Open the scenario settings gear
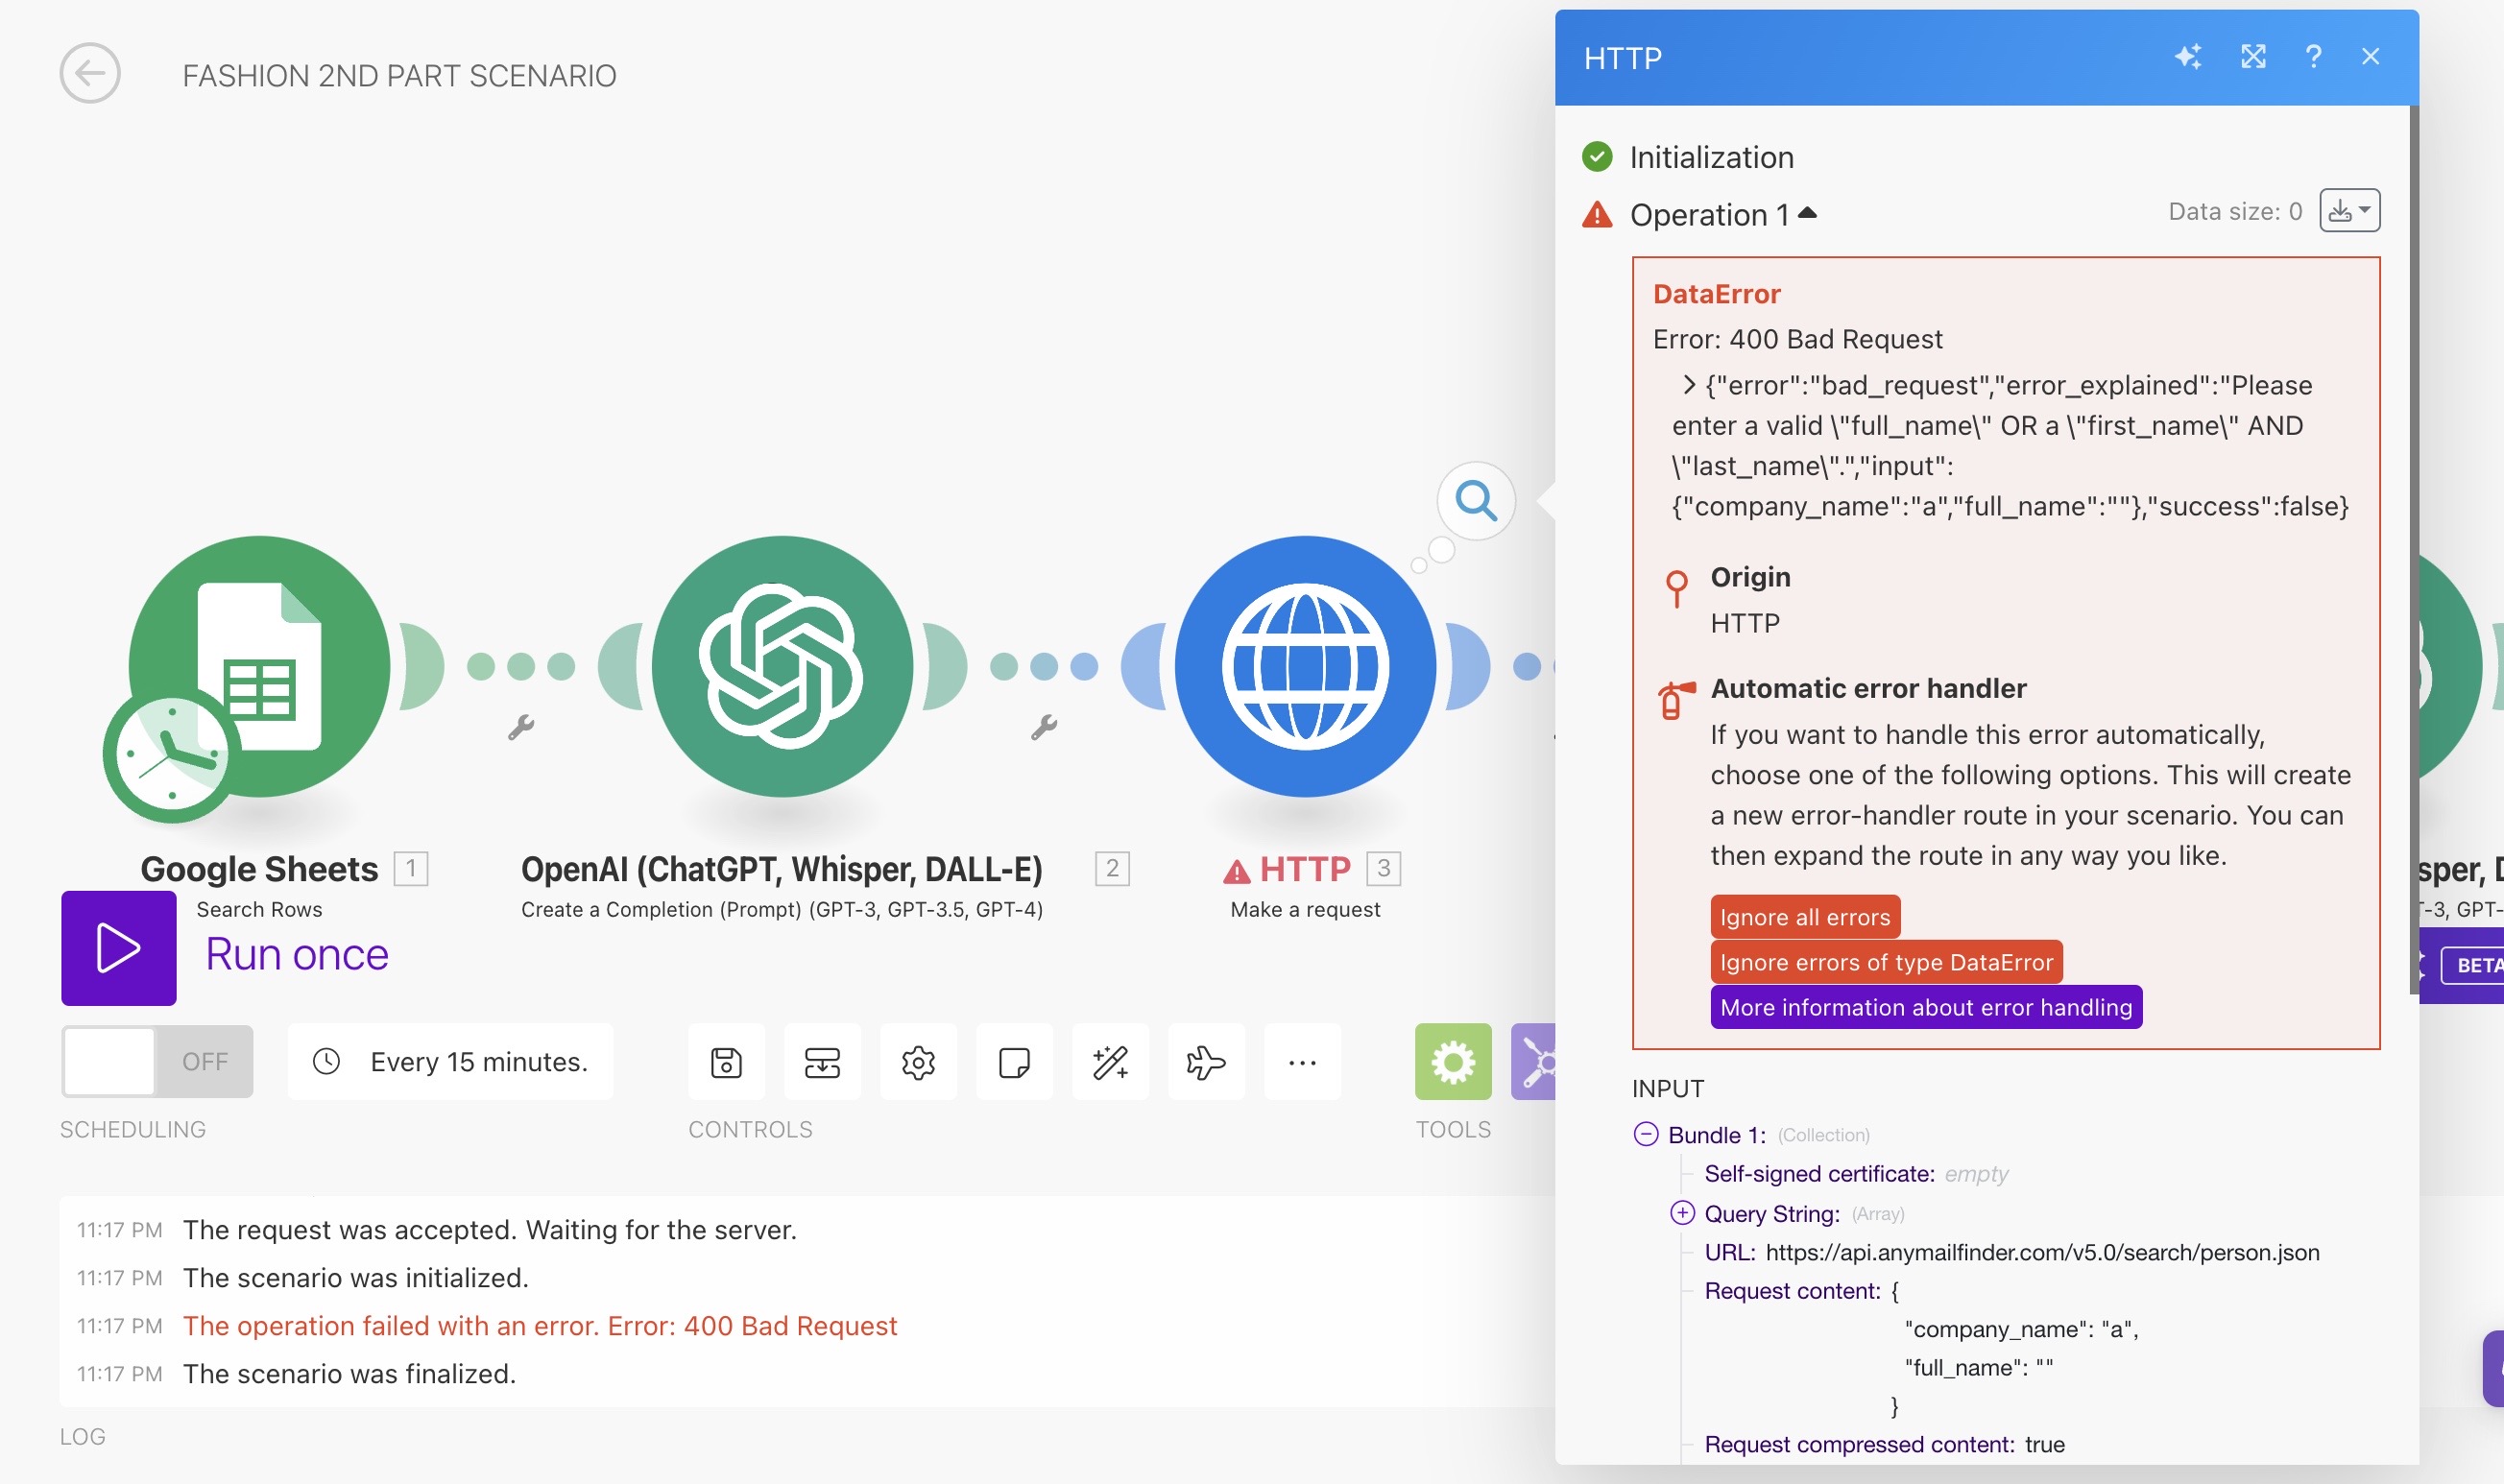 918,1062
